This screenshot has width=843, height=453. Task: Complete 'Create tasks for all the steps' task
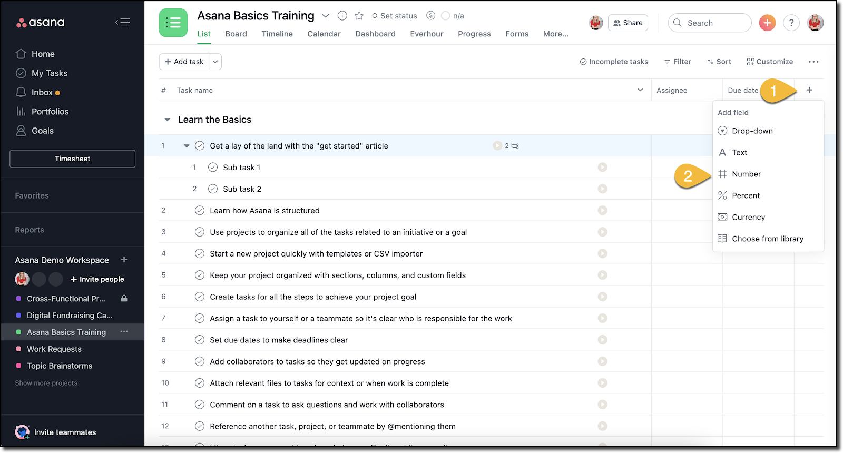coord(200,297)
